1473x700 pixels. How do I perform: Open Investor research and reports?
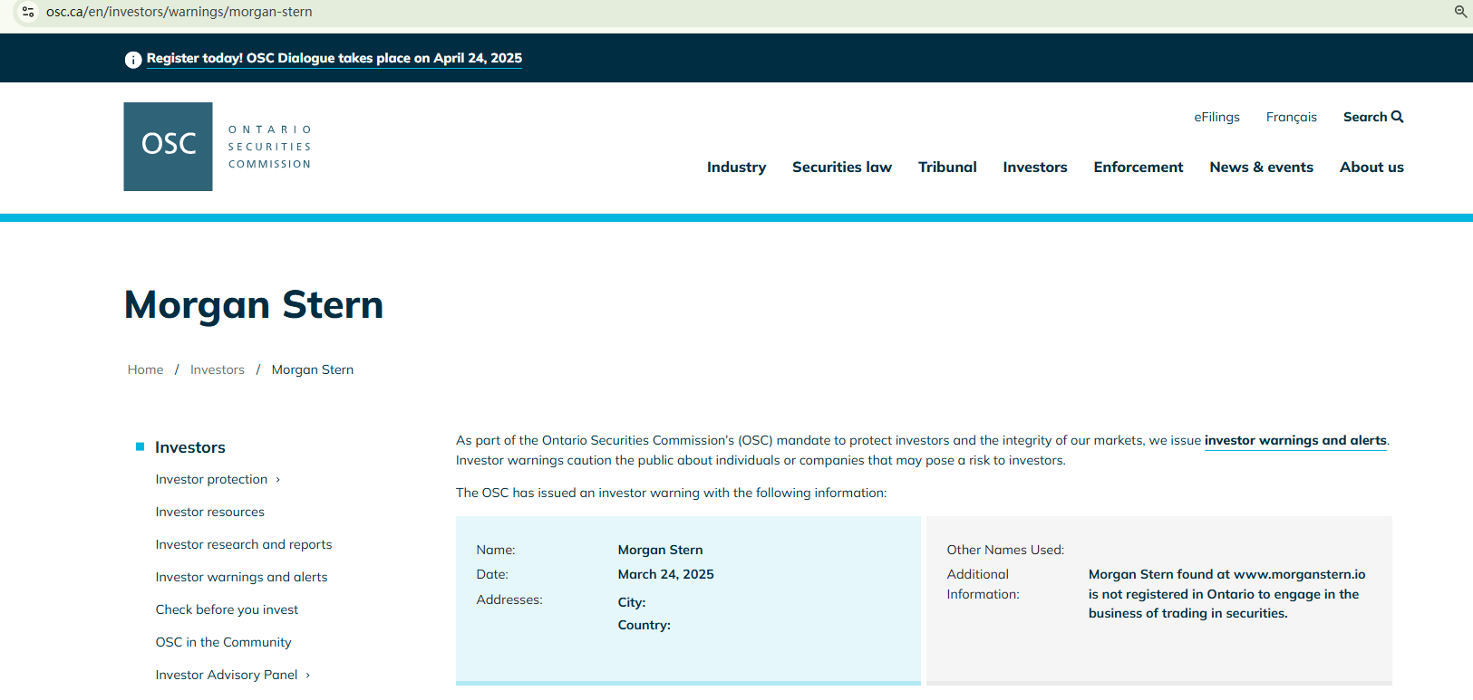[244, 545]
